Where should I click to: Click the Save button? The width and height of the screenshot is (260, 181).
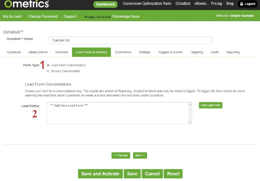point(132,174)
